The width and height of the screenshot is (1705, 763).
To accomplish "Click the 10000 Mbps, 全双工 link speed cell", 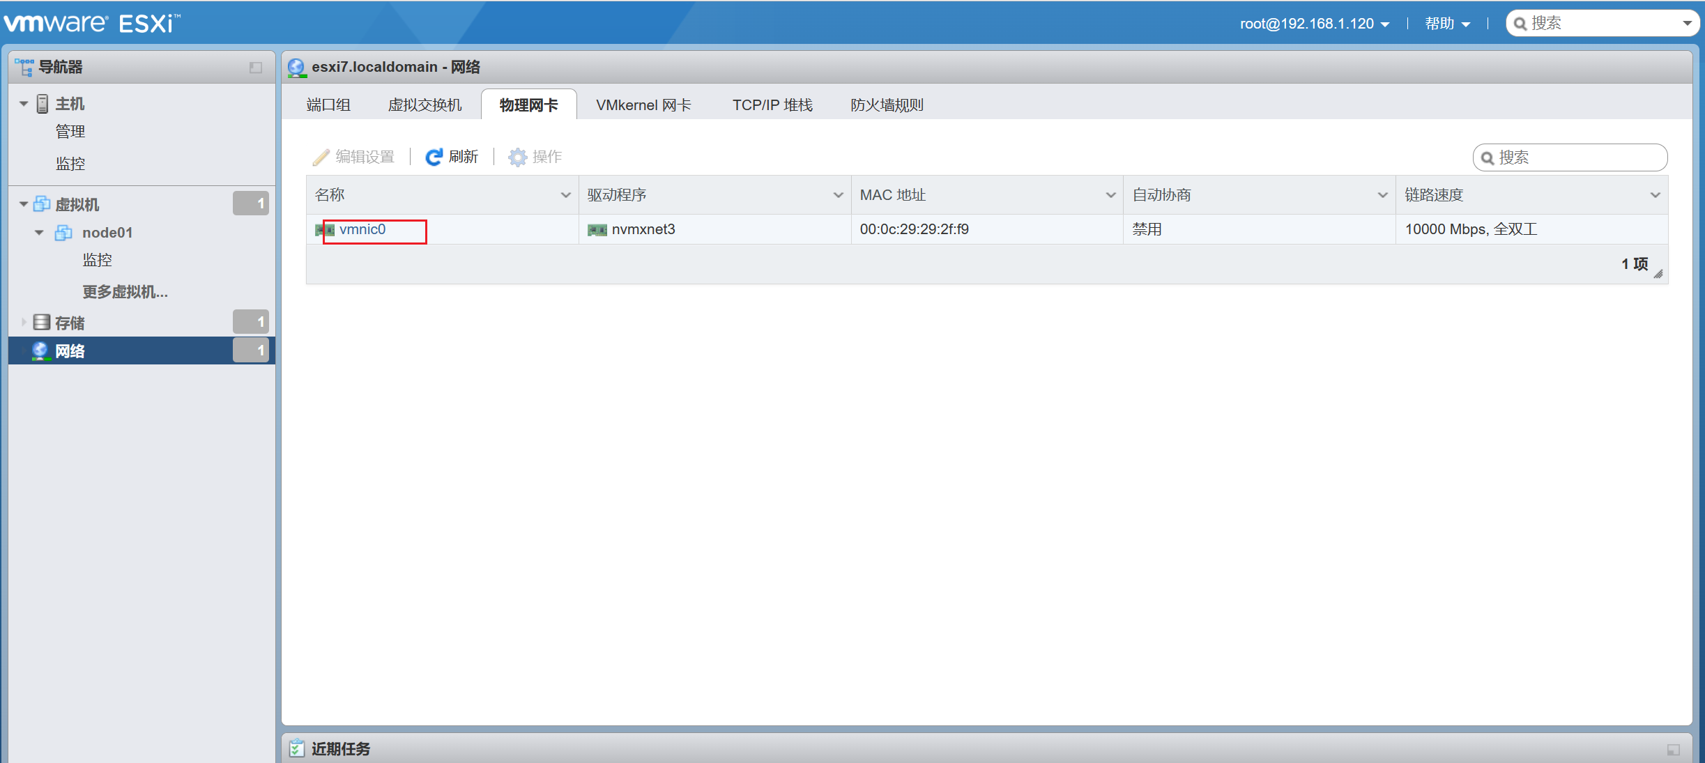I will [1532, 229].
